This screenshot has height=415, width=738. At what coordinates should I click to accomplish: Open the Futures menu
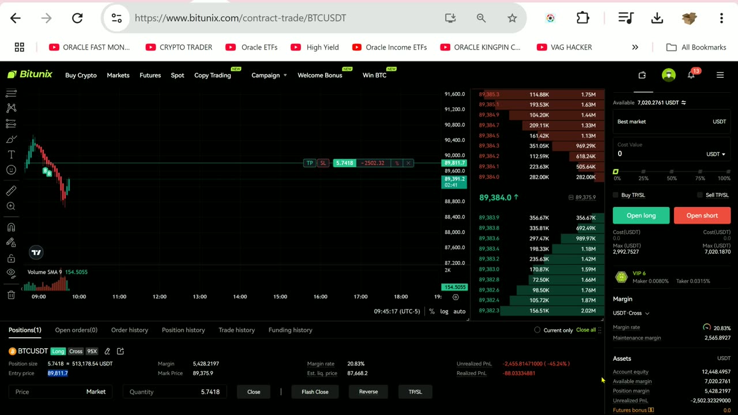150,76
